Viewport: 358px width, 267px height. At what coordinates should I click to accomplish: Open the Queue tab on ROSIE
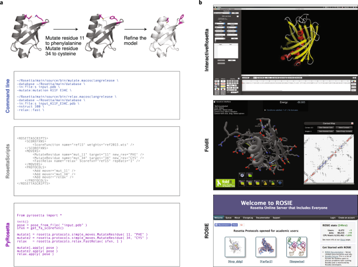coord(228,218)
